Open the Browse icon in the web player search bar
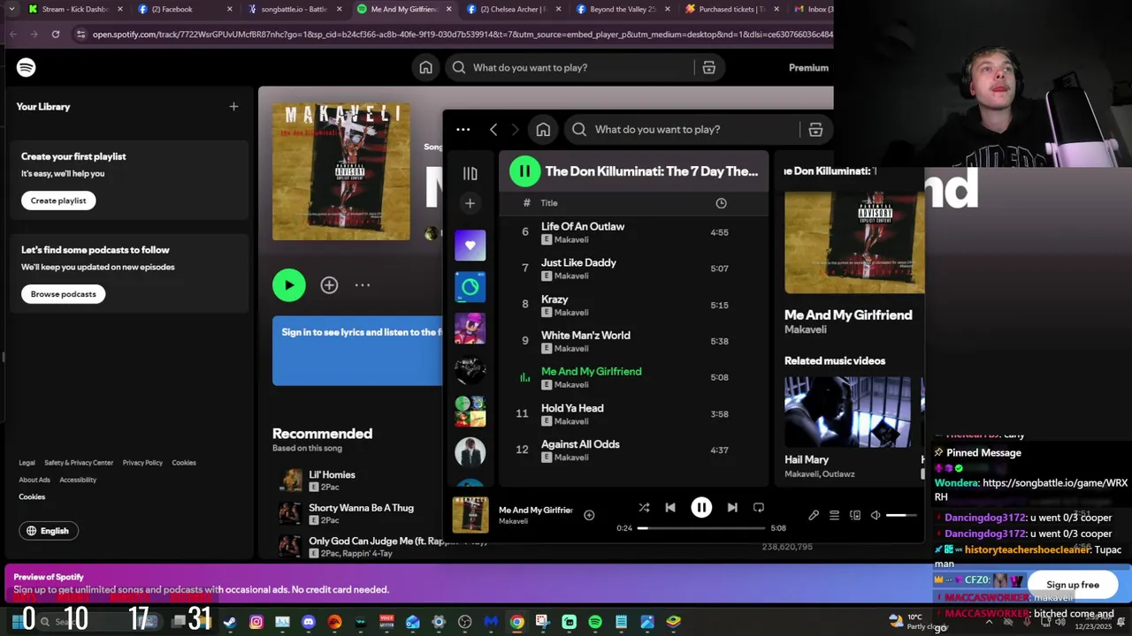1132x636 pixels. click(708, 67)
